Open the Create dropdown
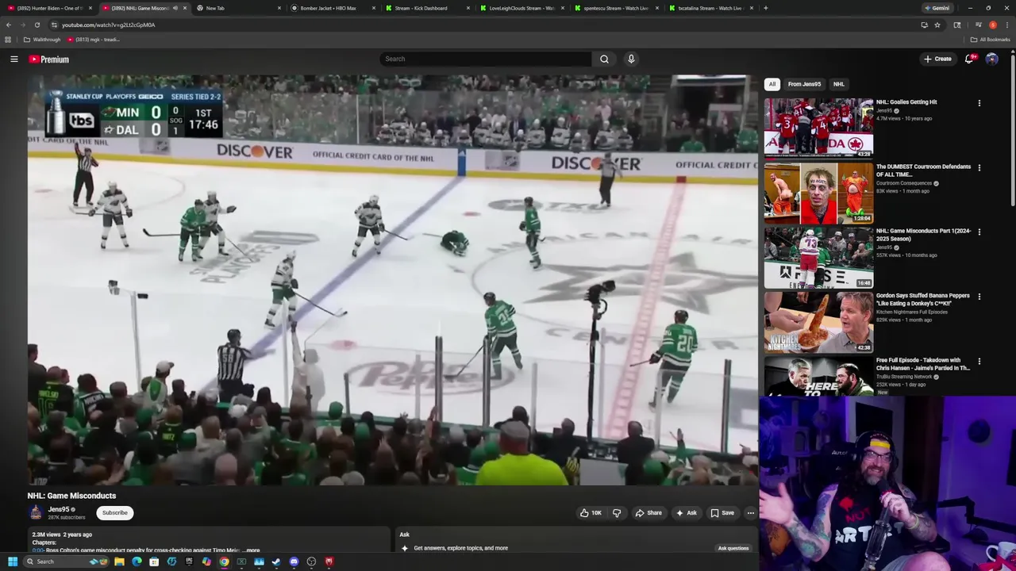Viewport: 1016px width, 571px height. [937, 59]
